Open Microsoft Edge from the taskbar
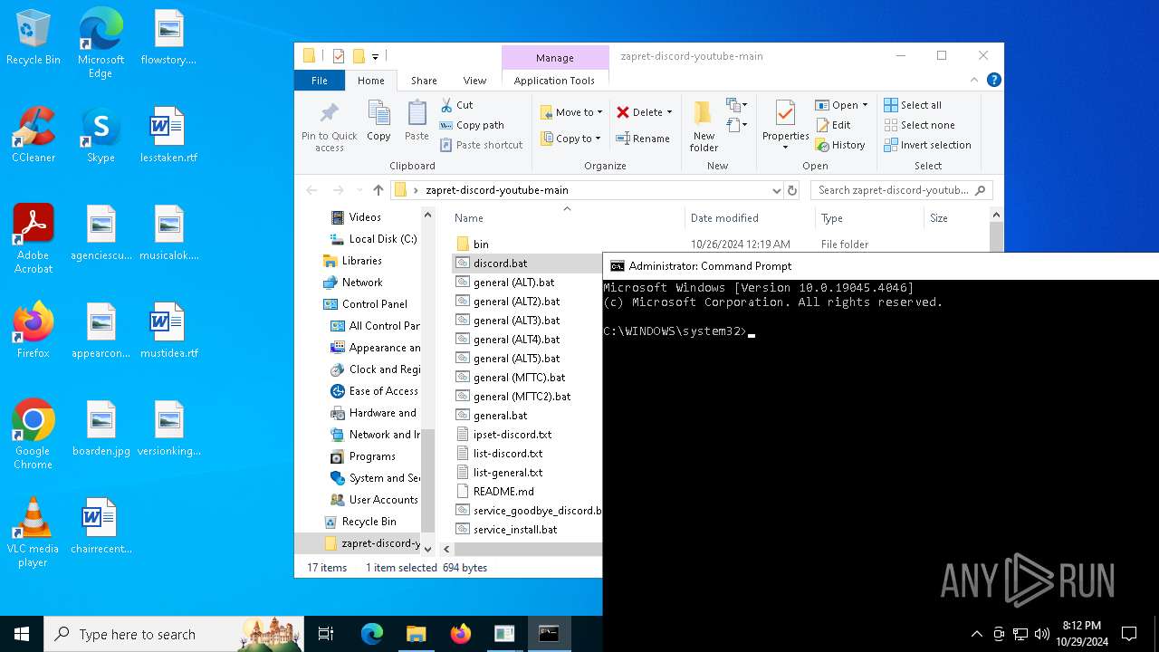This screenshot has width=1159, height=652. tap(372, 634)
